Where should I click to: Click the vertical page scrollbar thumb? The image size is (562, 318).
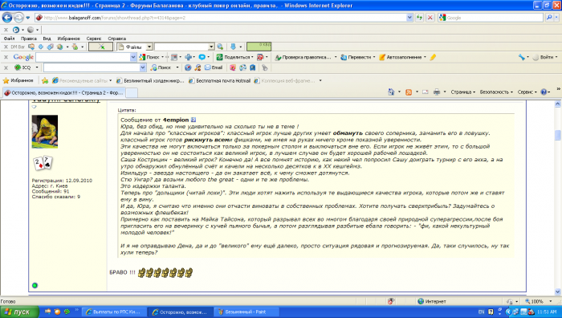pos(557,136)
